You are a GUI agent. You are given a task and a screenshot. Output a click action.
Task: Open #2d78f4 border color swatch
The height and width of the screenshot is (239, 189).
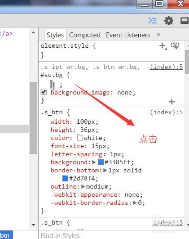(x=65, y=178)
